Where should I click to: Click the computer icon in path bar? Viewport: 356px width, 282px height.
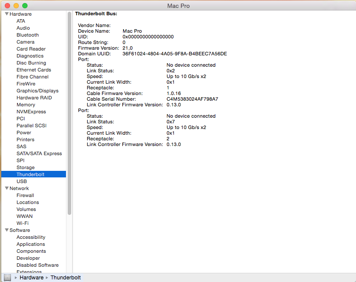click(7, 278)
